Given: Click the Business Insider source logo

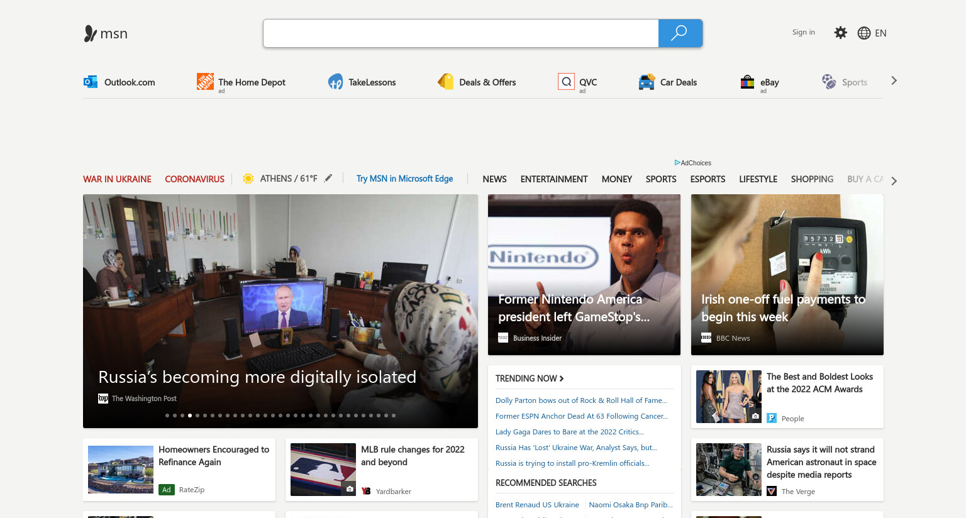Looking at the screenshot, I should coord(503,338).
